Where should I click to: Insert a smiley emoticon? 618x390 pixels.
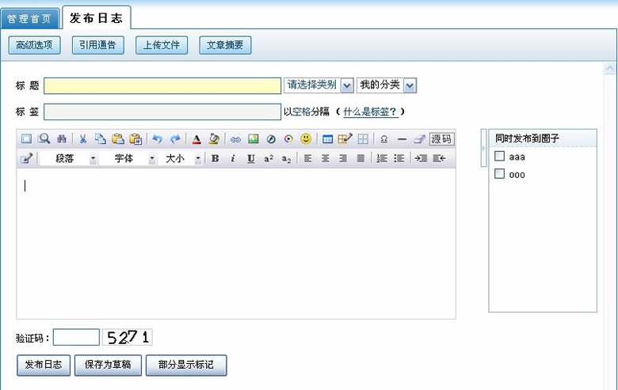click(x=306, y=138)
